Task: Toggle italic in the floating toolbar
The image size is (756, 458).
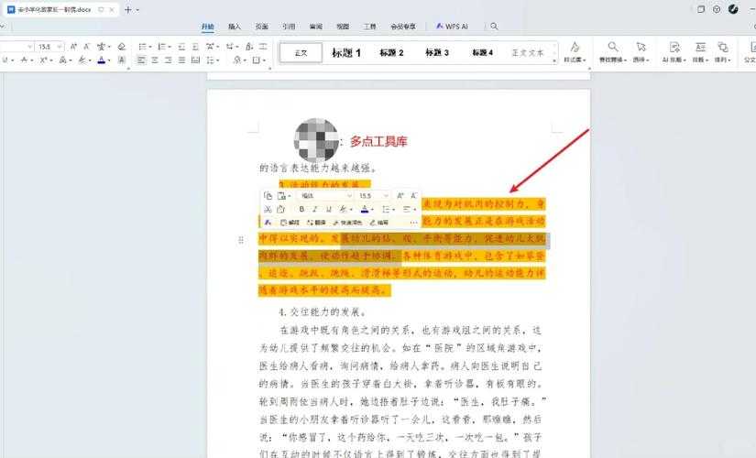Action: (315, 209)
